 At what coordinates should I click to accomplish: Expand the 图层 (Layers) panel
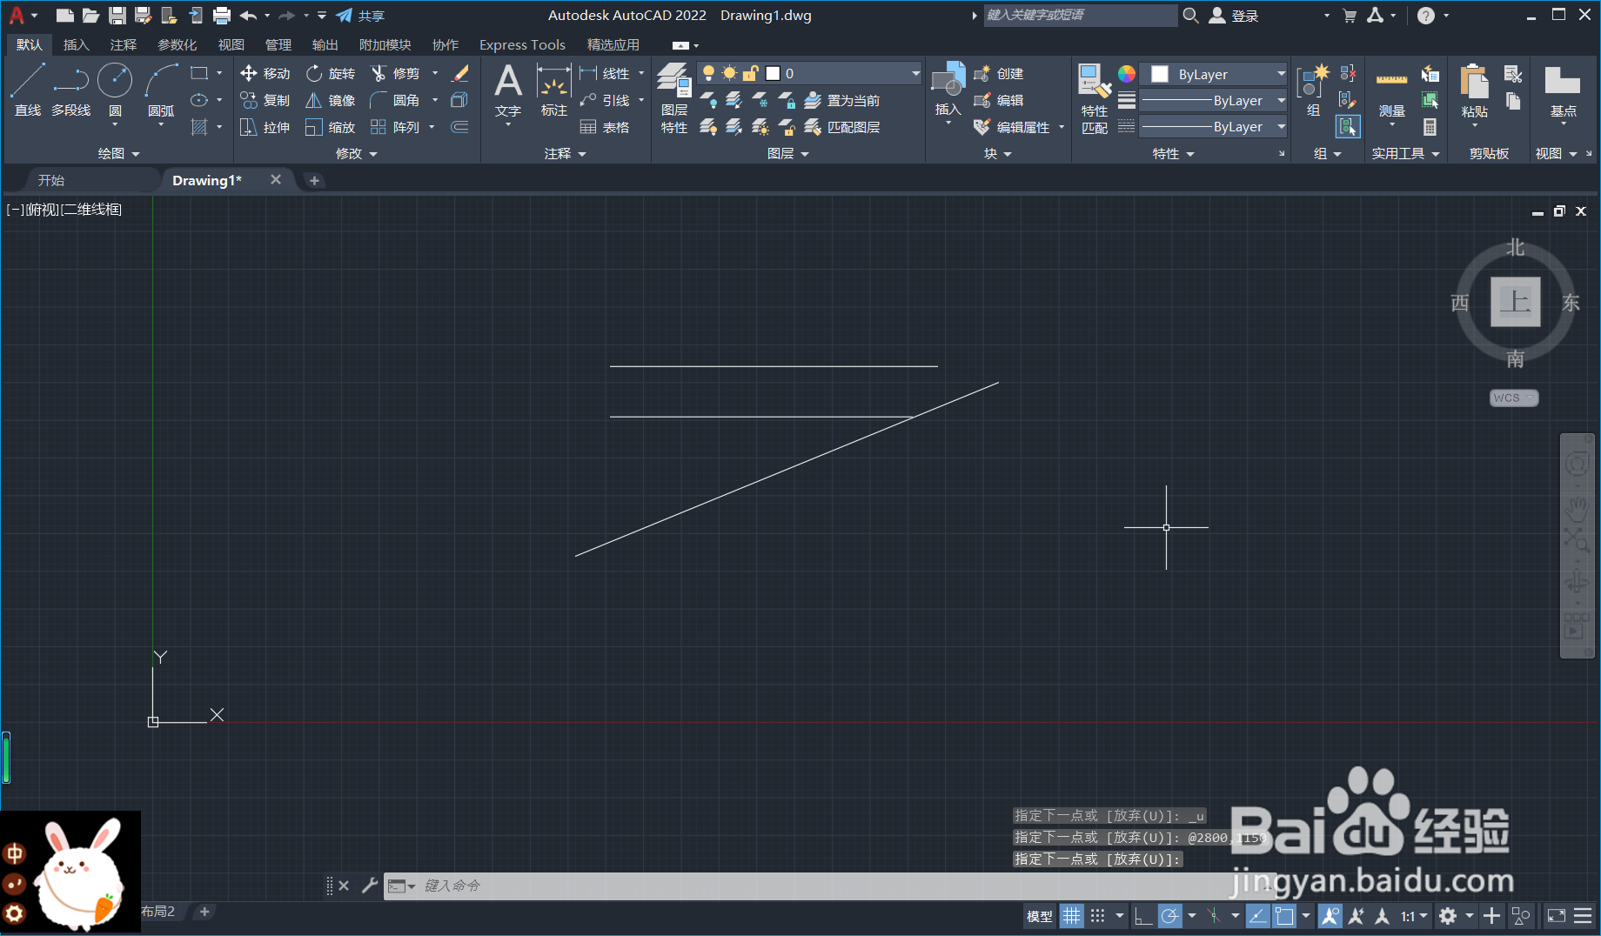coord(788,153)
